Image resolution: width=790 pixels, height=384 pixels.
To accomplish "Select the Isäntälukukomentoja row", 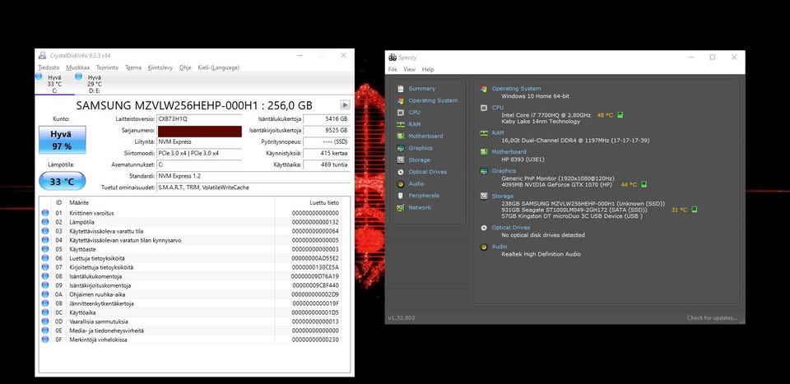I will [191, 276].
